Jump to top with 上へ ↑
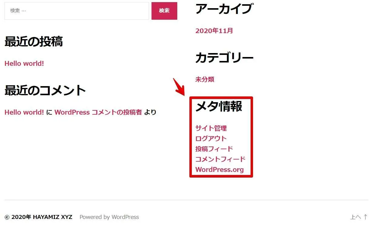Image resolution: width=373 pixels, height=225 pixels. pyautogui.click(x=359, y=217)
